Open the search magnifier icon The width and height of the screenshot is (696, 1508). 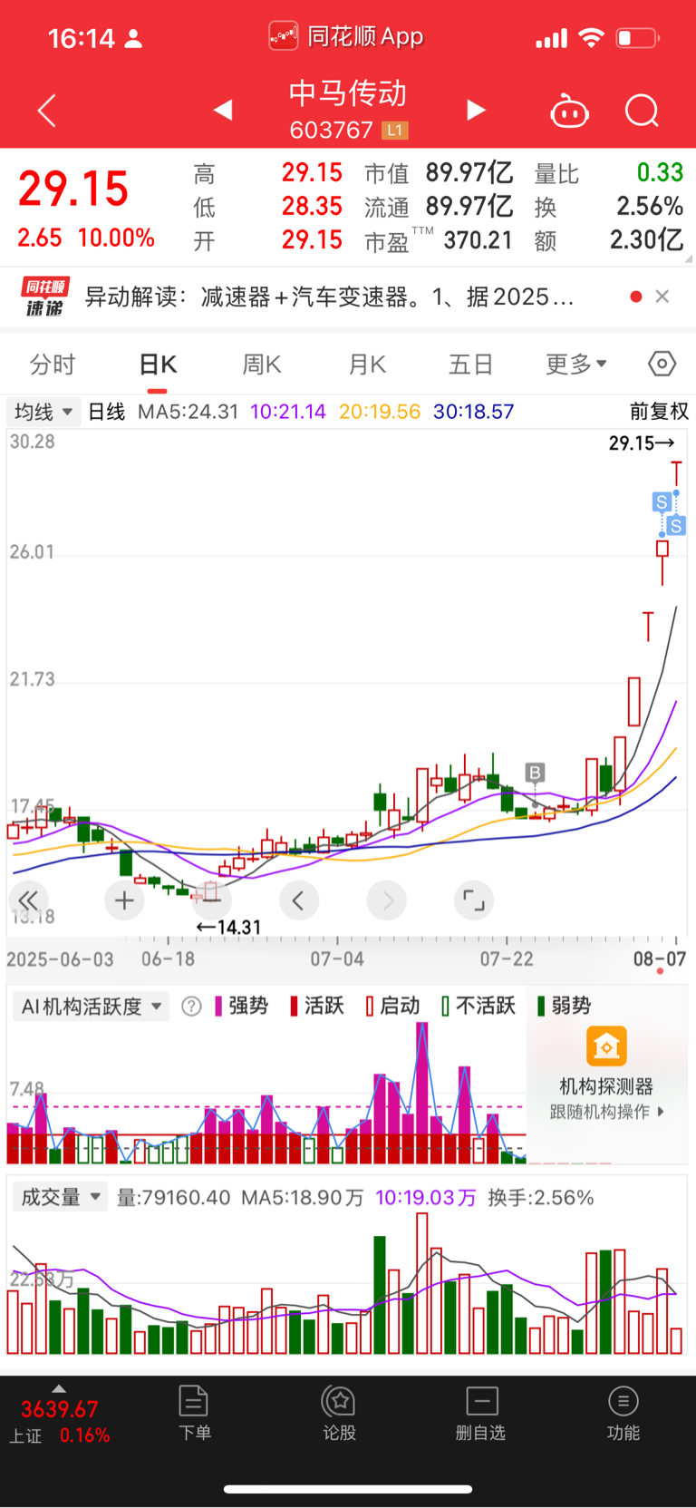(x=642, y=111)
